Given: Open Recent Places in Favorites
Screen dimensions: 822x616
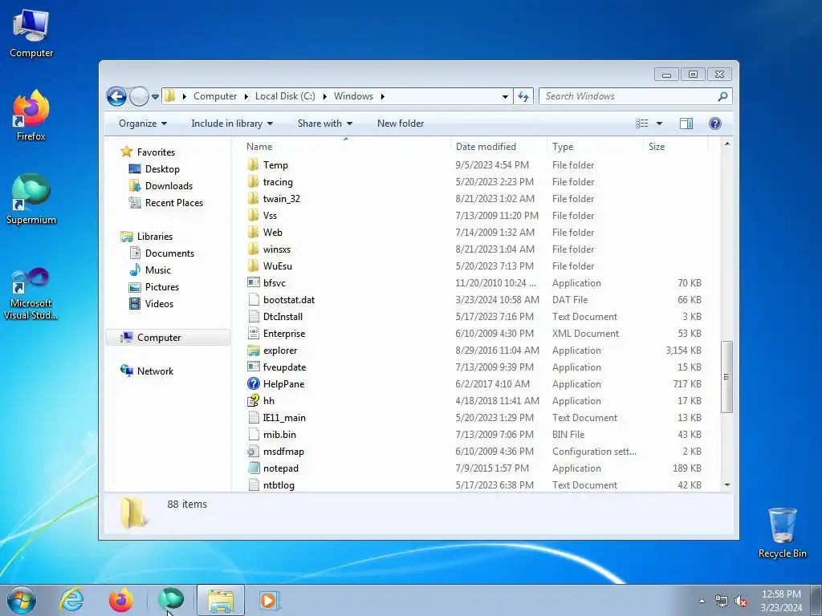Looking at the screenshot, I should click(173, 203).
